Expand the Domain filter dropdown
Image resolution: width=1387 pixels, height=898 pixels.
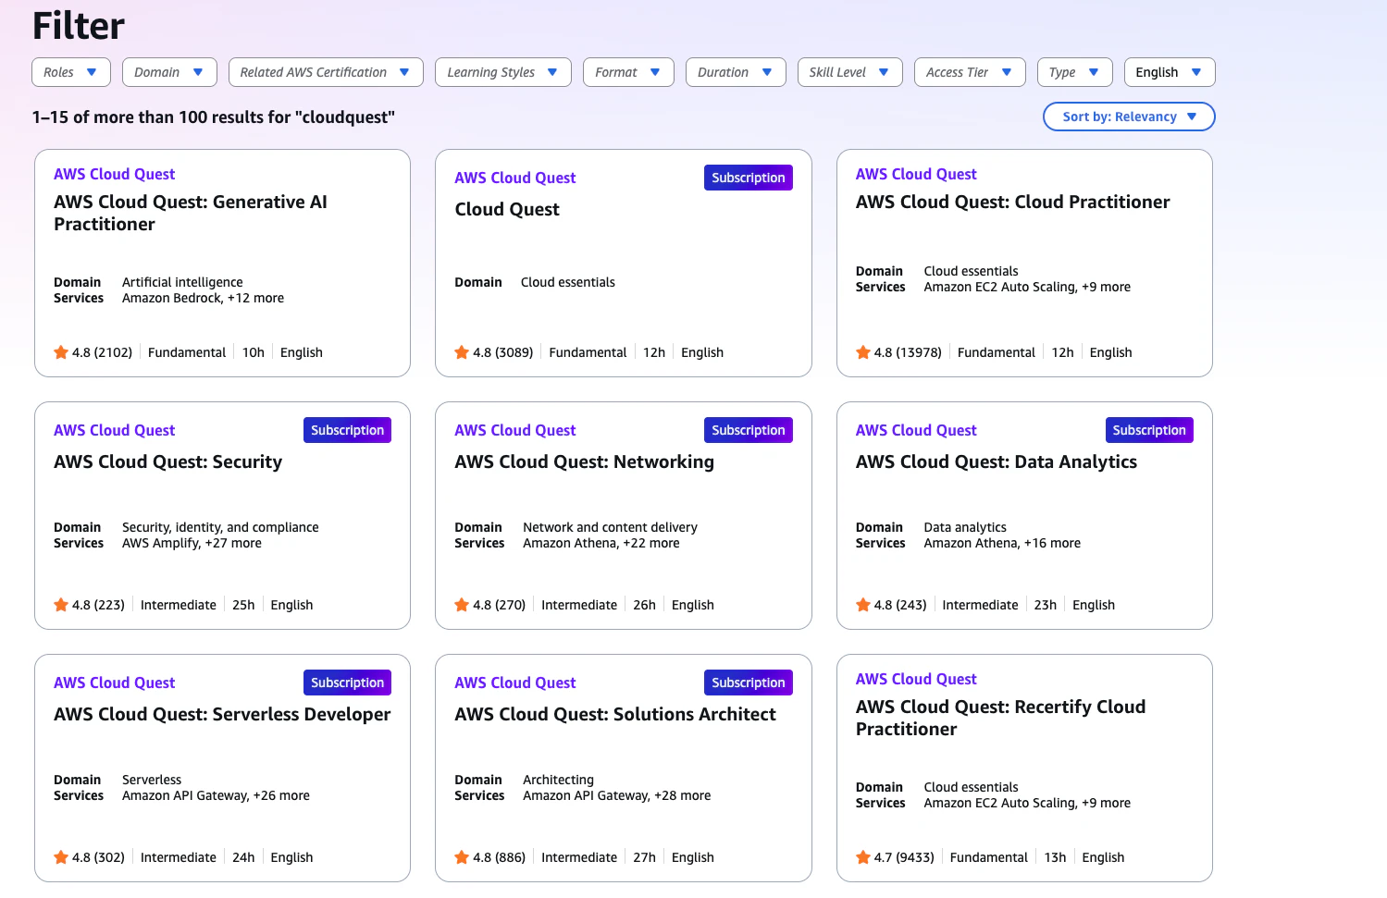169,72
